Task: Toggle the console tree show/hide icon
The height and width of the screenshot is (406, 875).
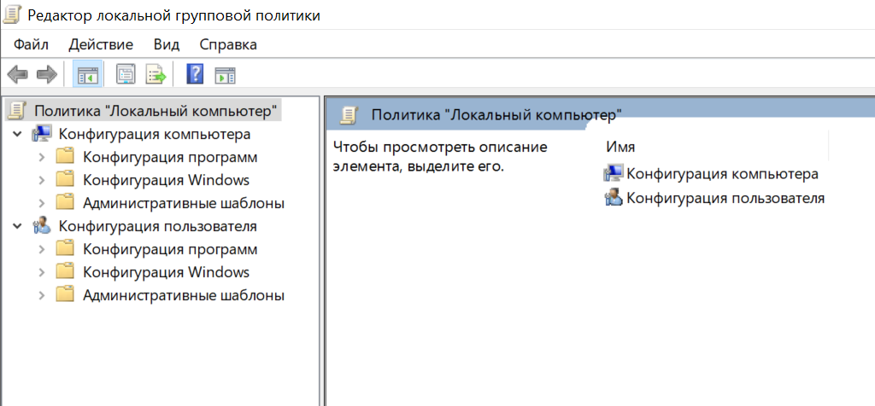Action: click(x=87, y=75)
